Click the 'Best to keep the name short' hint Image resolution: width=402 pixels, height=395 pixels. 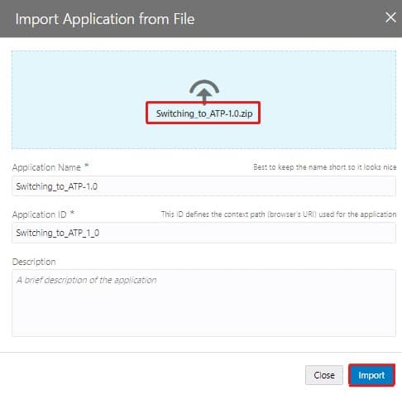325,167
